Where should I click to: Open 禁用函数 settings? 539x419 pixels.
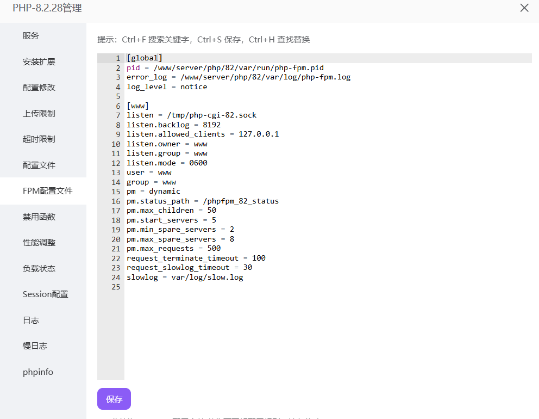click(39, 217)
